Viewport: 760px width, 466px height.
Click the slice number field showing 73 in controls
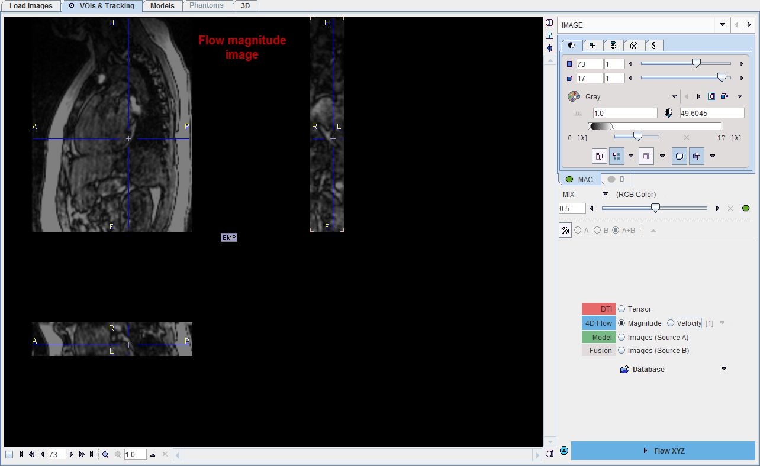point(590,64)
